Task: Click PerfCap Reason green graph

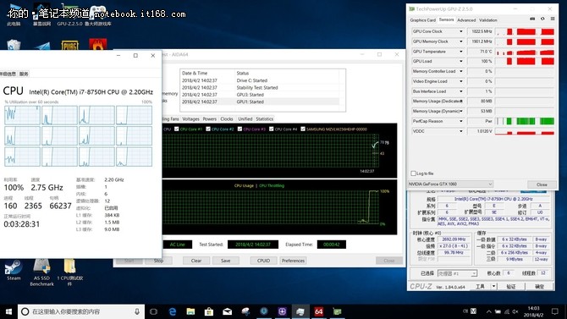Action: coord(525,121)
